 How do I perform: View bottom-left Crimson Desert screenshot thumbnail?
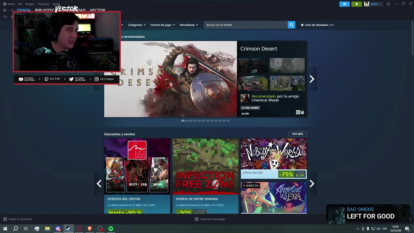253,83
